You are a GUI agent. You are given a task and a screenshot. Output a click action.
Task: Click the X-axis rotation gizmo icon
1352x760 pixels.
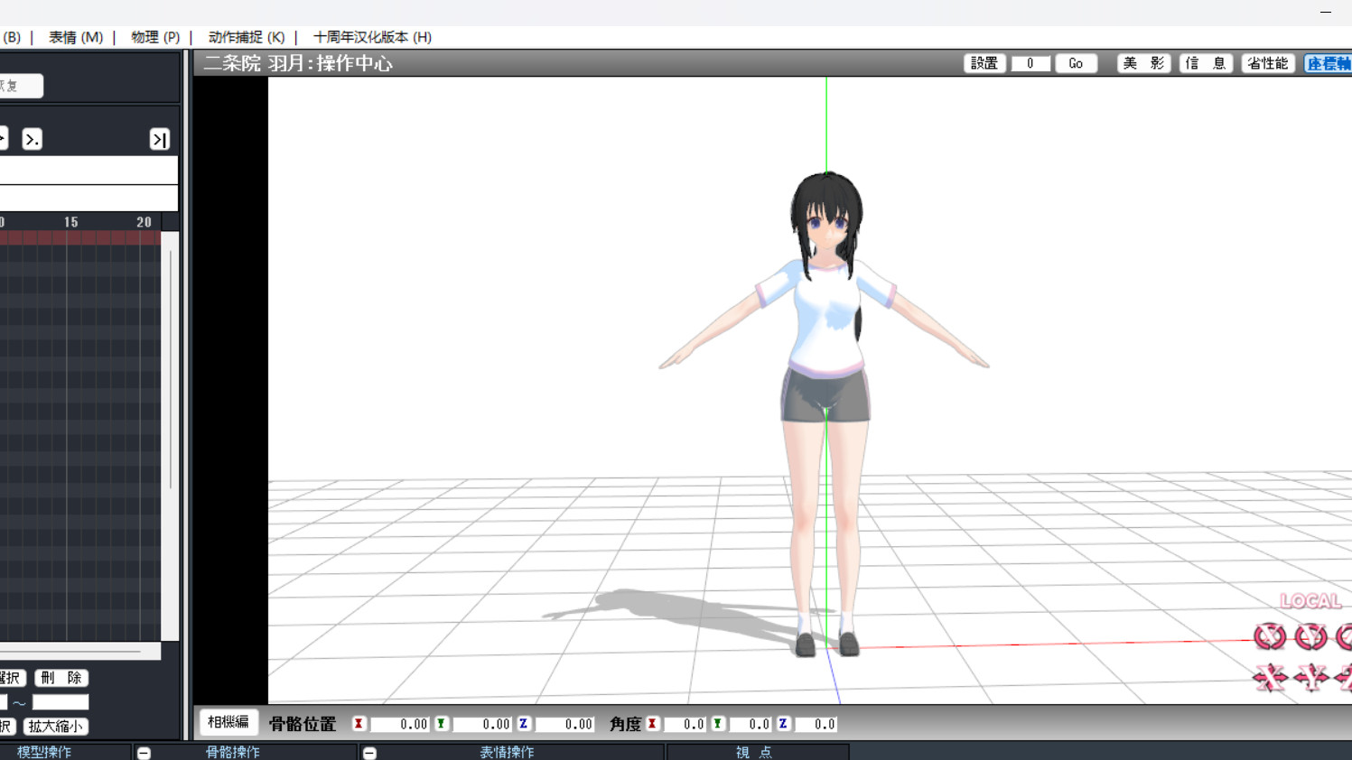[1270, 636]
